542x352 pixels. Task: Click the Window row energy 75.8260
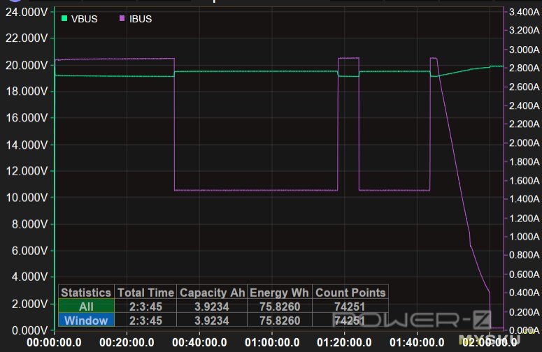coord(280,321)
